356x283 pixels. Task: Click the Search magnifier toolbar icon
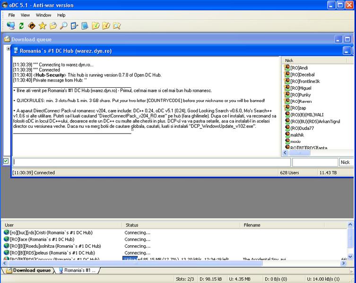(63, 25)
